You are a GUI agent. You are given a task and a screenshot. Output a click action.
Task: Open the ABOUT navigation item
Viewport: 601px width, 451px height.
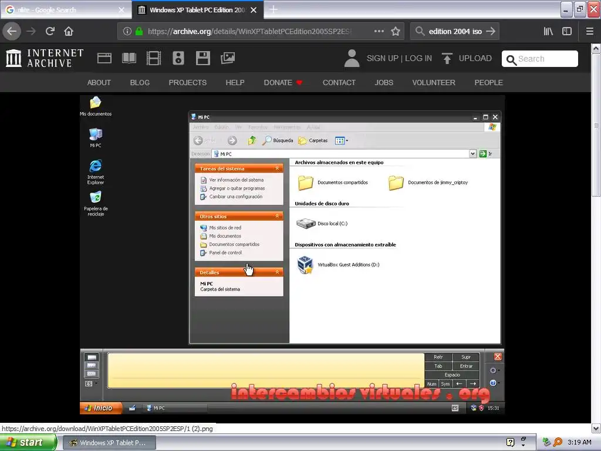pyautogui.click(x=99, y=82)
